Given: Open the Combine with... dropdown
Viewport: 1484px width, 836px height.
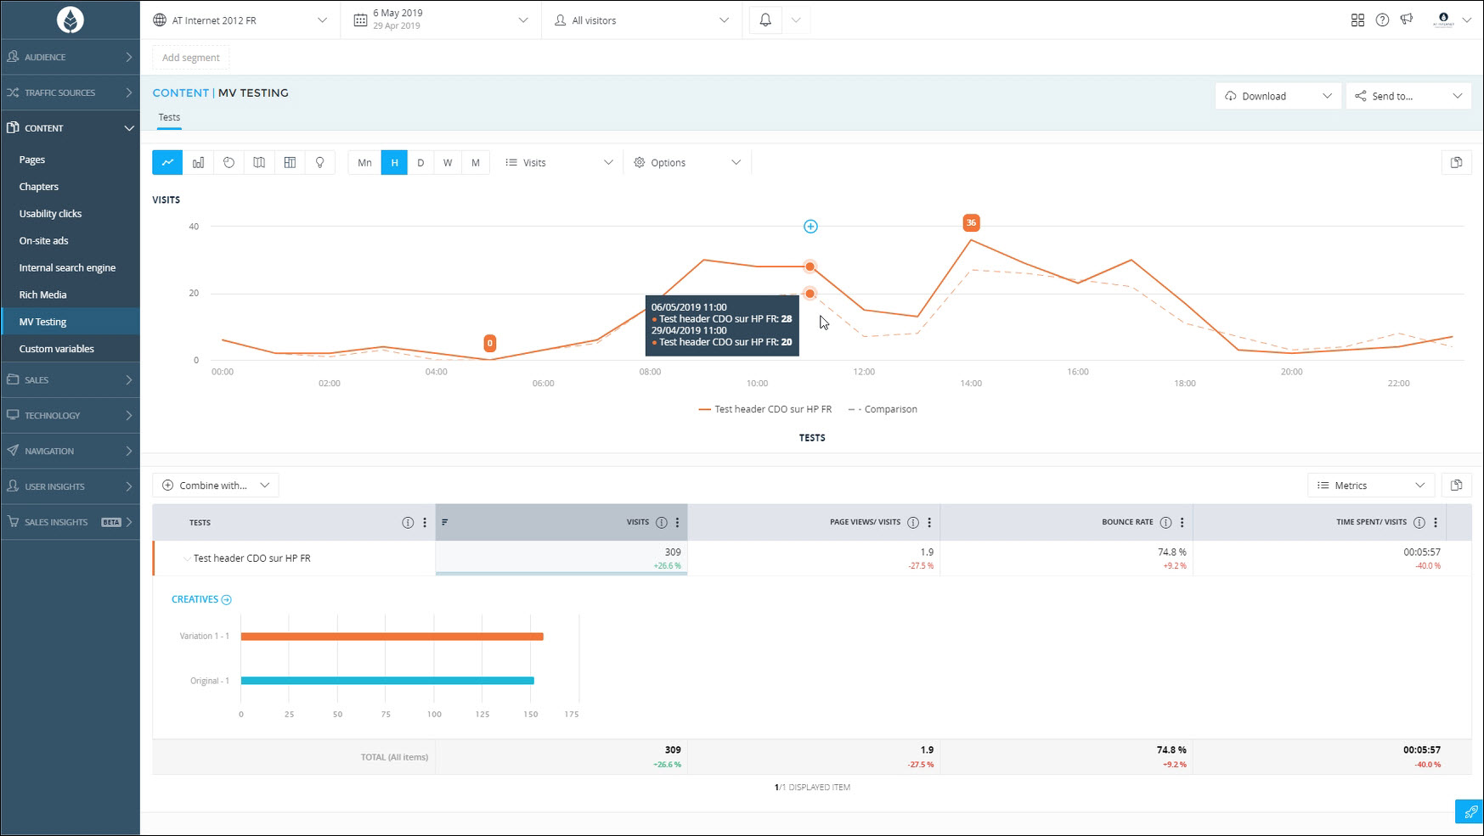Looking at the screenshot, I should pos(216,485).
